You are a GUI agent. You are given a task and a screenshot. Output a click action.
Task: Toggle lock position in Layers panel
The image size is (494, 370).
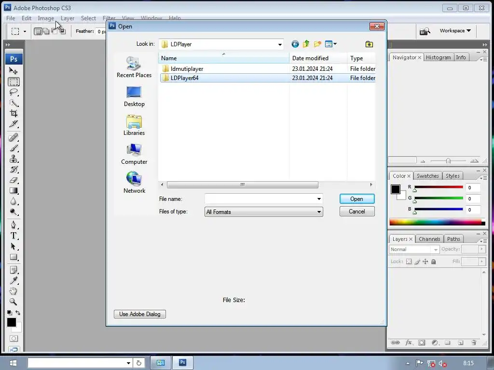(x=425, y=262)
